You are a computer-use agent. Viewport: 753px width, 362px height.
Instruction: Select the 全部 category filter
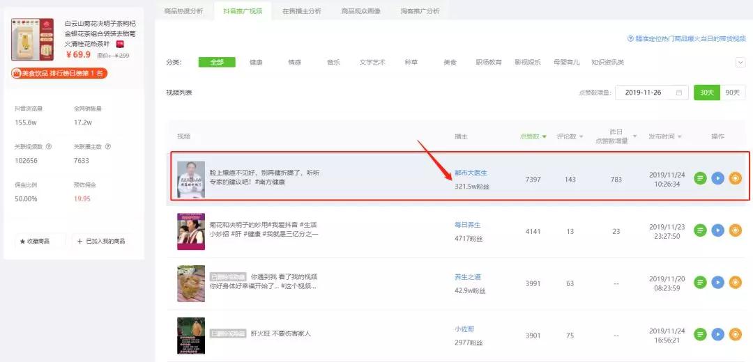tap(217, 63)
